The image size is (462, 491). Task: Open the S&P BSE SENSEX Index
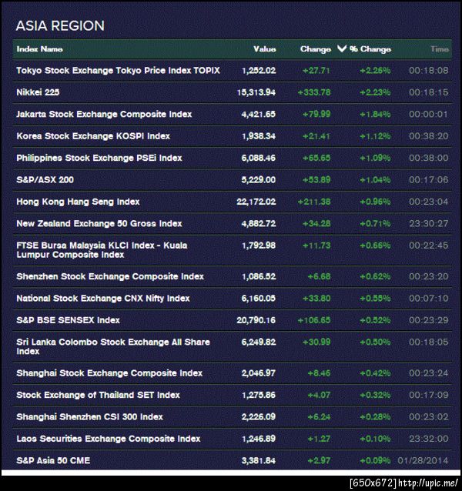click(69, 320)
